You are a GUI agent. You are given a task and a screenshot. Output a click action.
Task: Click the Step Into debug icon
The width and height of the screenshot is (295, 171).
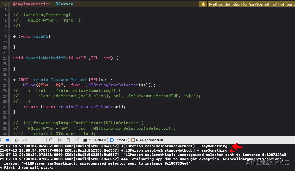(34, 140)
